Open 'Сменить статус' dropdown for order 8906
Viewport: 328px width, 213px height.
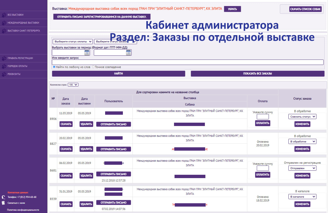coord(302,117)
